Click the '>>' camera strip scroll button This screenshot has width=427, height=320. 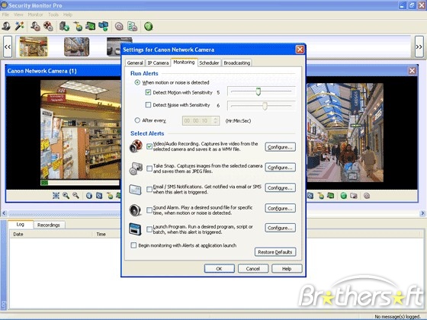(x=419, y=46)
